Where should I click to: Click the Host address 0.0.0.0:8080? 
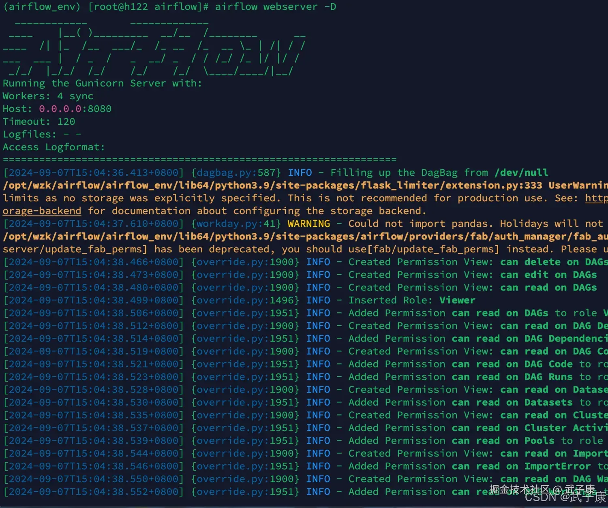click(x=75, y=109)
